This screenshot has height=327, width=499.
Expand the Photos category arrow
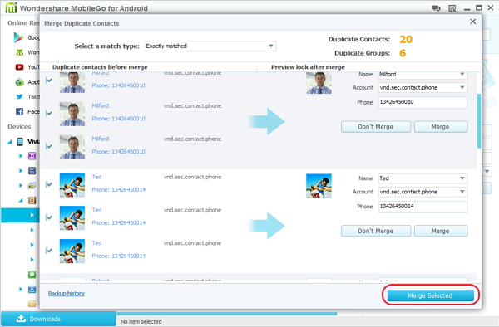coord(21,185)
